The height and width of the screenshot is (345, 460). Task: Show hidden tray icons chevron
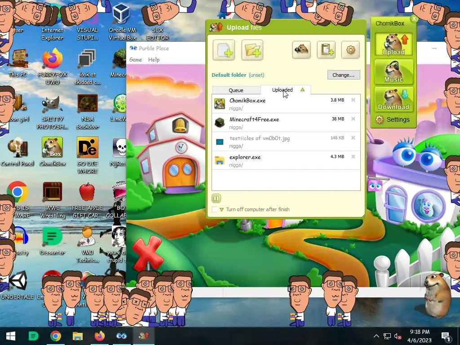376,336
